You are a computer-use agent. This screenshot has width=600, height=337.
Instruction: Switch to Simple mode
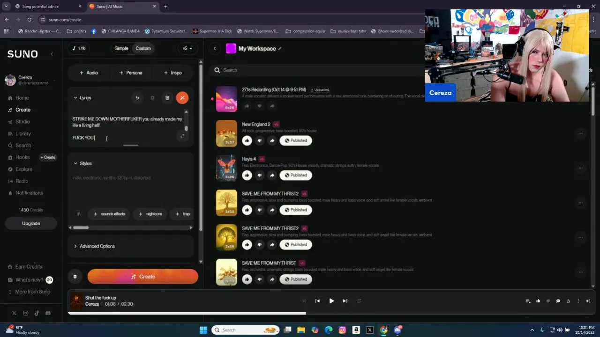[121, 48]
